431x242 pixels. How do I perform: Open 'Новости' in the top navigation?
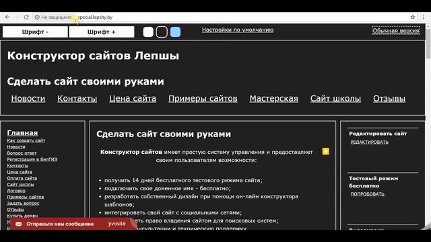click(28, 99)
